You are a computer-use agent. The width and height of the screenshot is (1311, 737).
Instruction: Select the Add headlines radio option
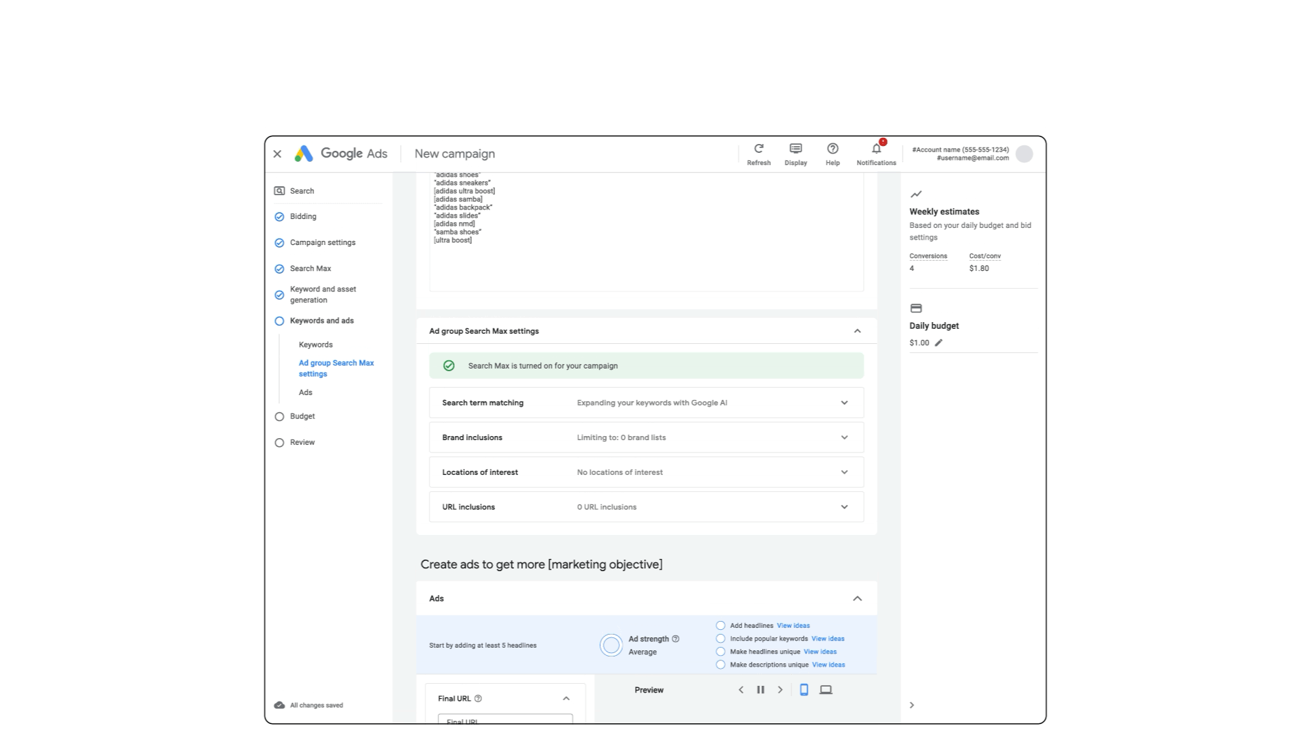click(720, 625)
